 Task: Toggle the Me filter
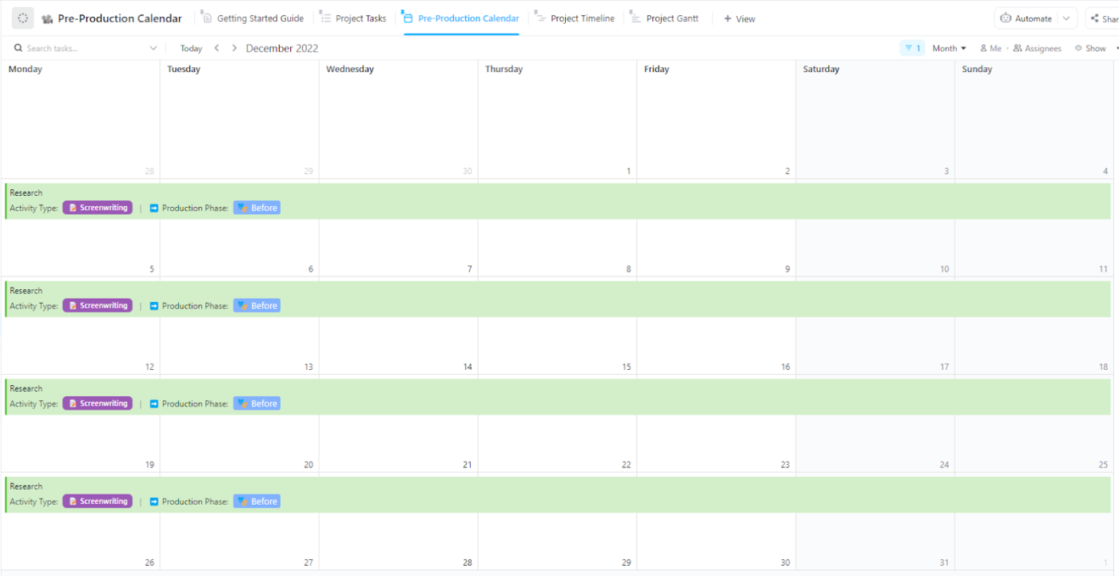tap(990, 48)
